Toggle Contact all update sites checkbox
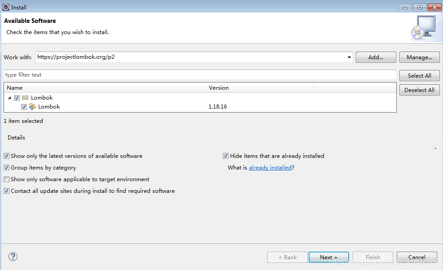 (6, 191)
